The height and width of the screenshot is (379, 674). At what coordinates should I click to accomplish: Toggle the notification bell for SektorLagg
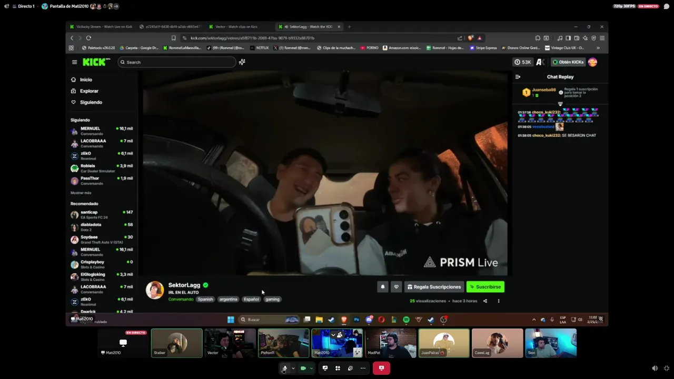(383, 287)
